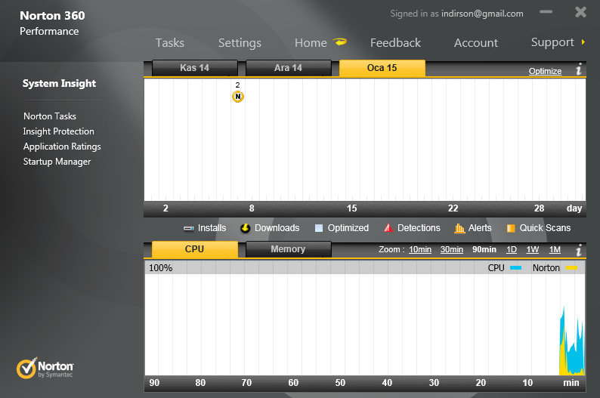The width and height of the screenshot is (600, 398).
Task: Click the Optimize link
Action: pos(545,71)
